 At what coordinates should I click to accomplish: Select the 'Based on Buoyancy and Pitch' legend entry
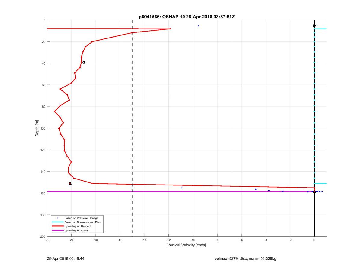tap(83, 222)
